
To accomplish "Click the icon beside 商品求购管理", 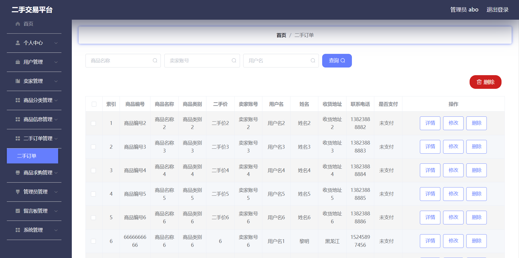I will click(x=18, y=173).
